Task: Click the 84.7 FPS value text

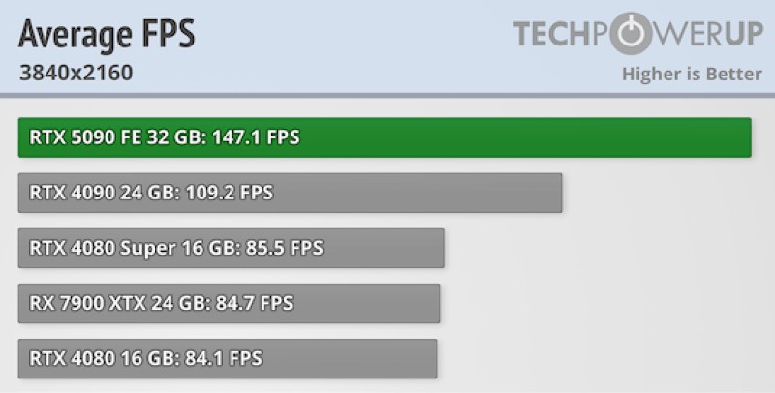Action: pos(256,303)
